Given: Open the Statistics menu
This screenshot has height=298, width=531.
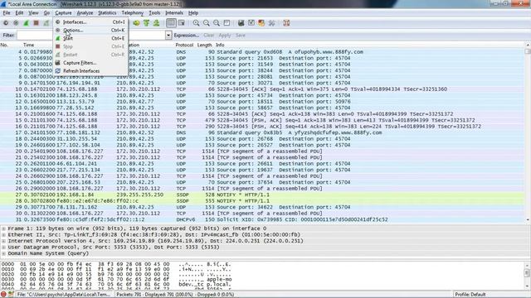Looking at the screenshot, I should click(x=107, y=13).
